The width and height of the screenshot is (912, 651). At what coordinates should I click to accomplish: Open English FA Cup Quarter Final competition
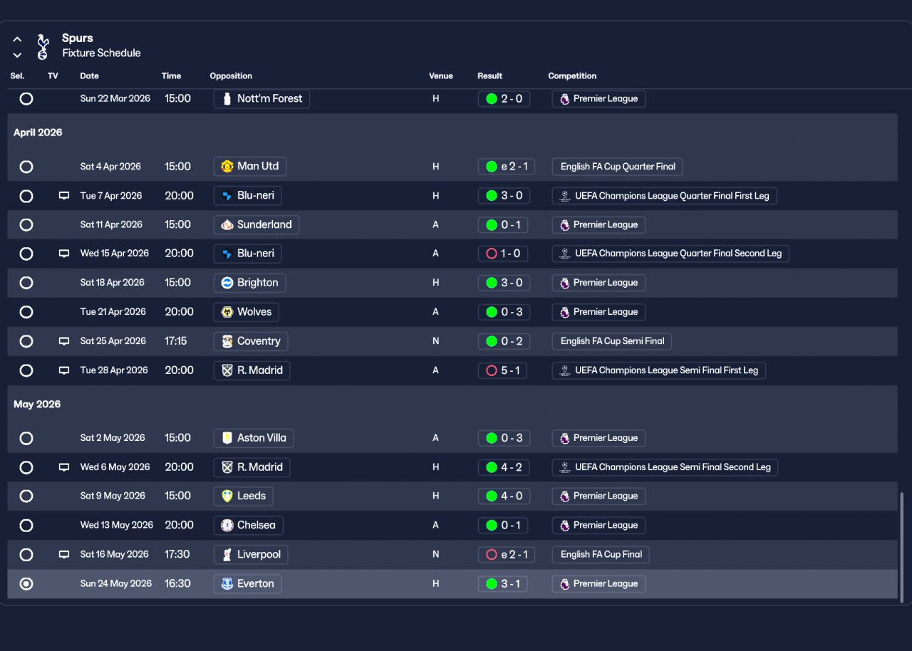[x=618, y=167]
